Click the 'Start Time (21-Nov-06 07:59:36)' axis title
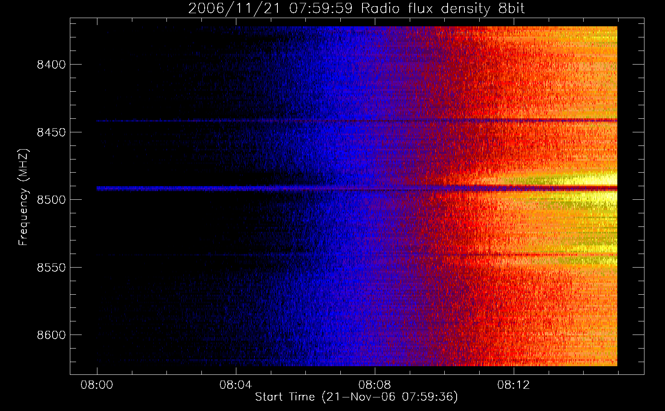The image size is (665, 411). 356,397
